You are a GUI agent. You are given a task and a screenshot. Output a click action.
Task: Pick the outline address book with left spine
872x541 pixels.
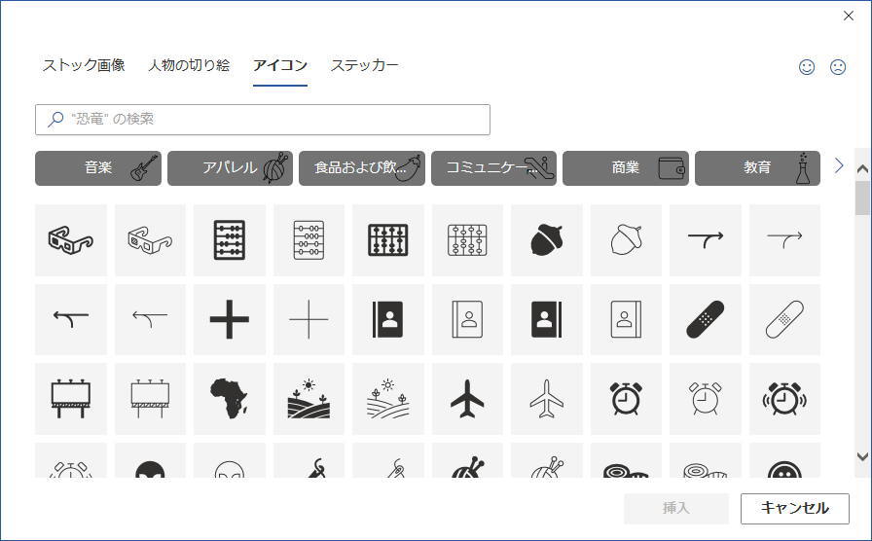467,319
